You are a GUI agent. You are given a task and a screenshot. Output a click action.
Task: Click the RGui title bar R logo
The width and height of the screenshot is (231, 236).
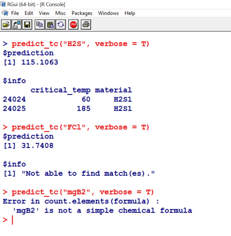3,4
